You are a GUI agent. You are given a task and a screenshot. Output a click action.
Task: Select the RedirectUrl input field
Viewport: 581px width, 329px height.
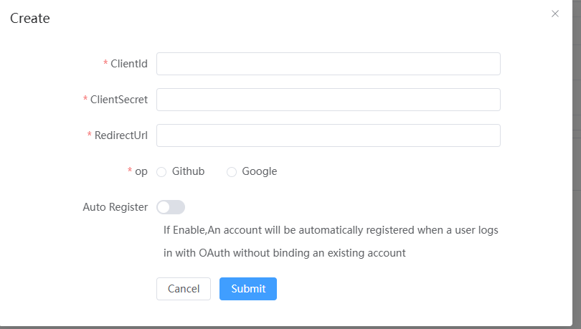(328, 135)
